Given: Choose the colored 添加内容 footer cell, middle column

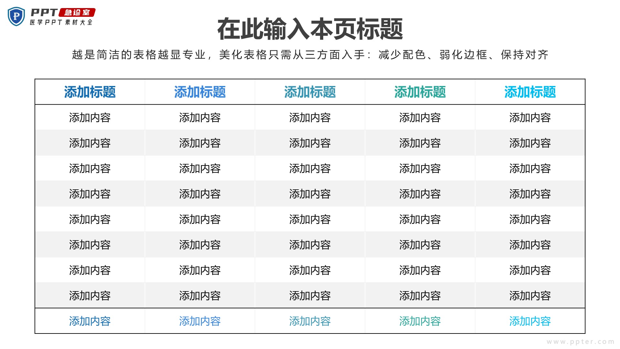Looking at the screenshot, I should pyautogui.click(x=310, y=321).
